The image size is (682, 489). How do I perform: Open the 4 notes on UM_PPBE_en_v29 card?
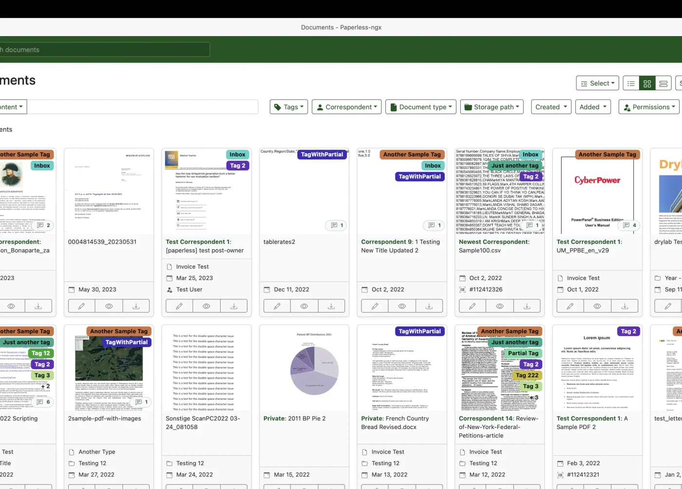630,225
